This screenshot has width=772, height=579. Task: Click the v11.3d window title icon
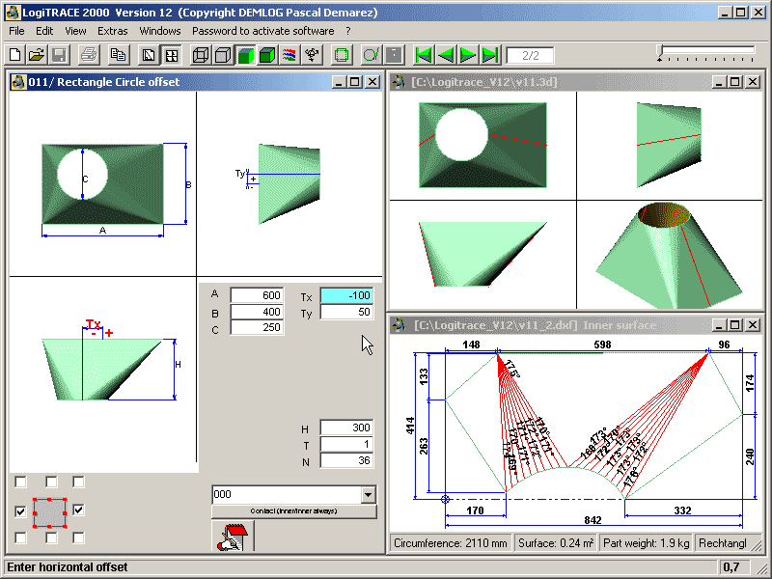[400, 82]
